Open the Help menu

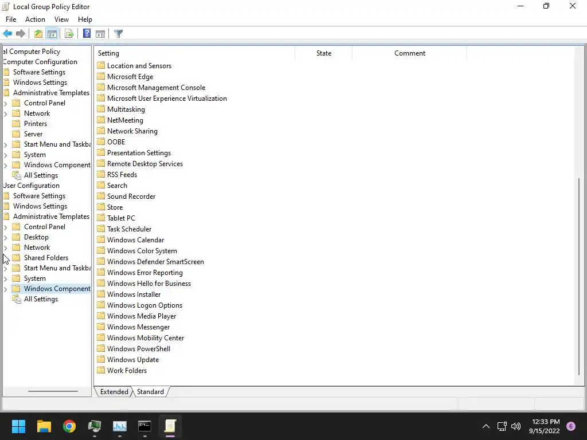point(85,19)
